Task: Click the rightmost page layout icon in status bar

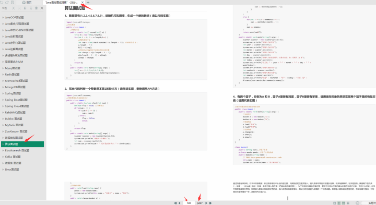Action: coord(348,203)
